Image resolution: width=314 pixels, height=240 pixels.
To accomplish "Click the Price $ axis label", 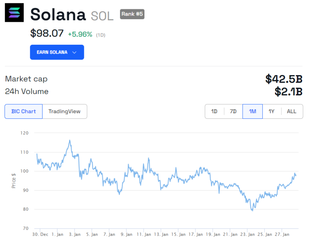I will pyautogui.click(x=13, y=181).
